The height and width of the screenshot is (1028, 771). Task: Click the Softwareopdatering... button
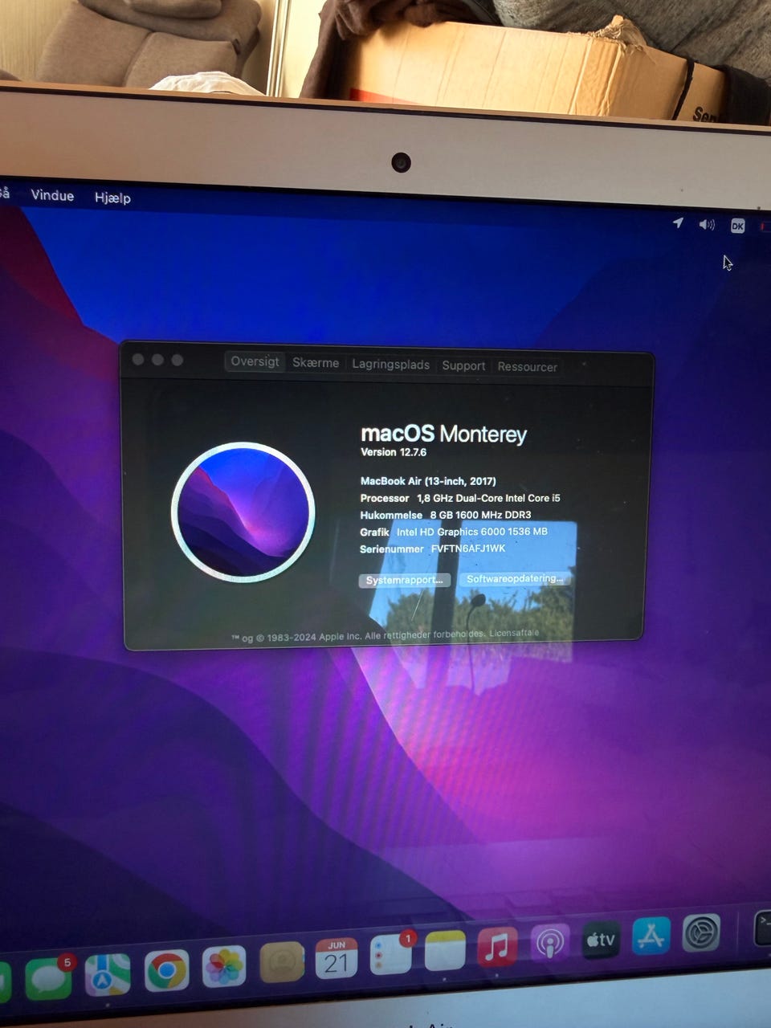pyautogui.click(x=515, y=578)
